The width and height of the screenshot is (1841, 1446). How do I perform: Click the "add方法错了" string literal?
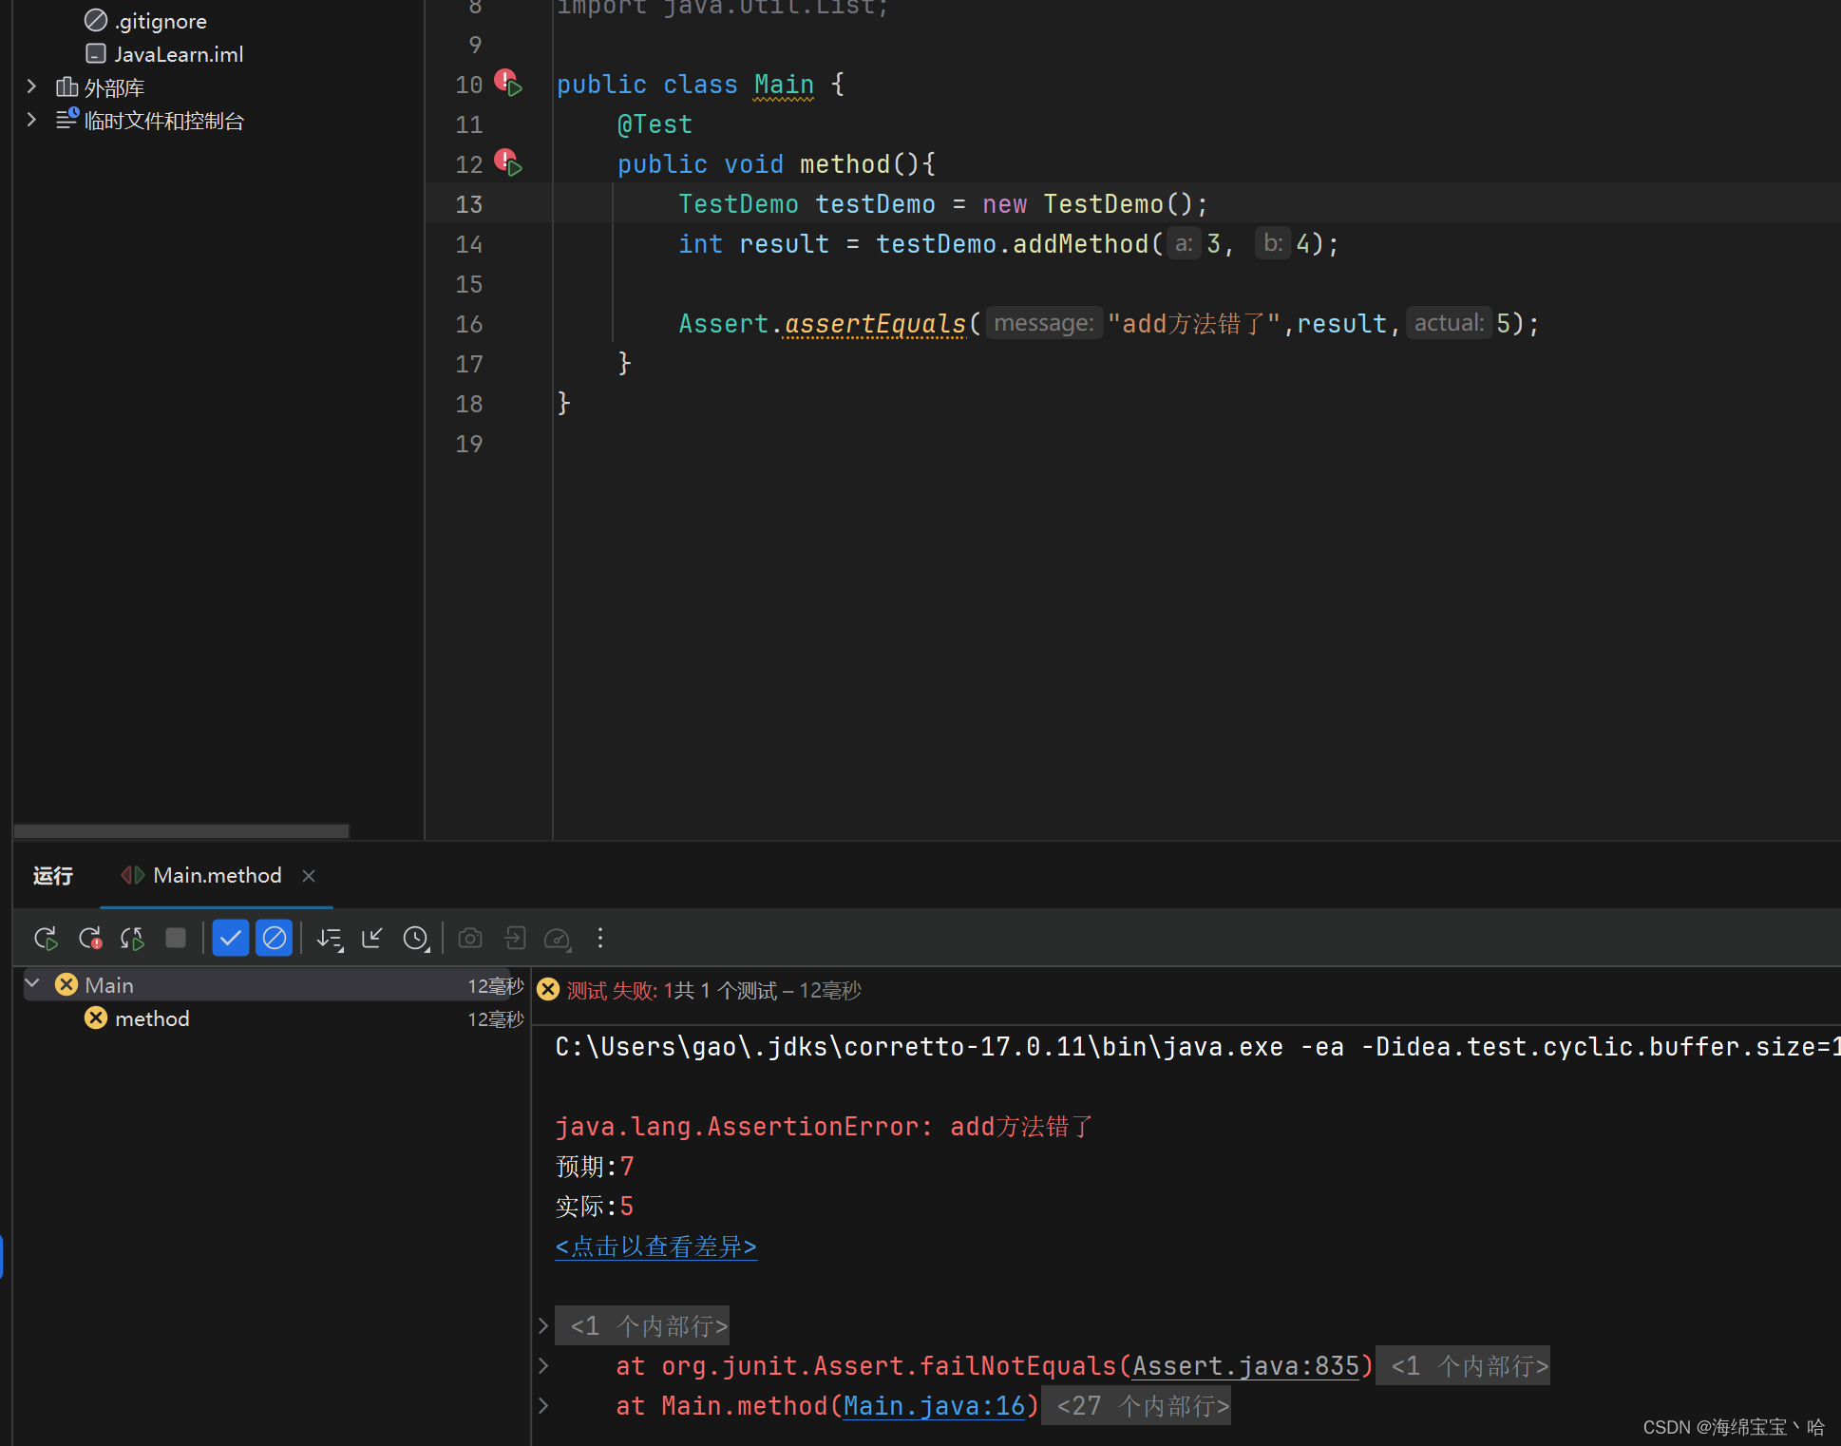[1194, 324]
